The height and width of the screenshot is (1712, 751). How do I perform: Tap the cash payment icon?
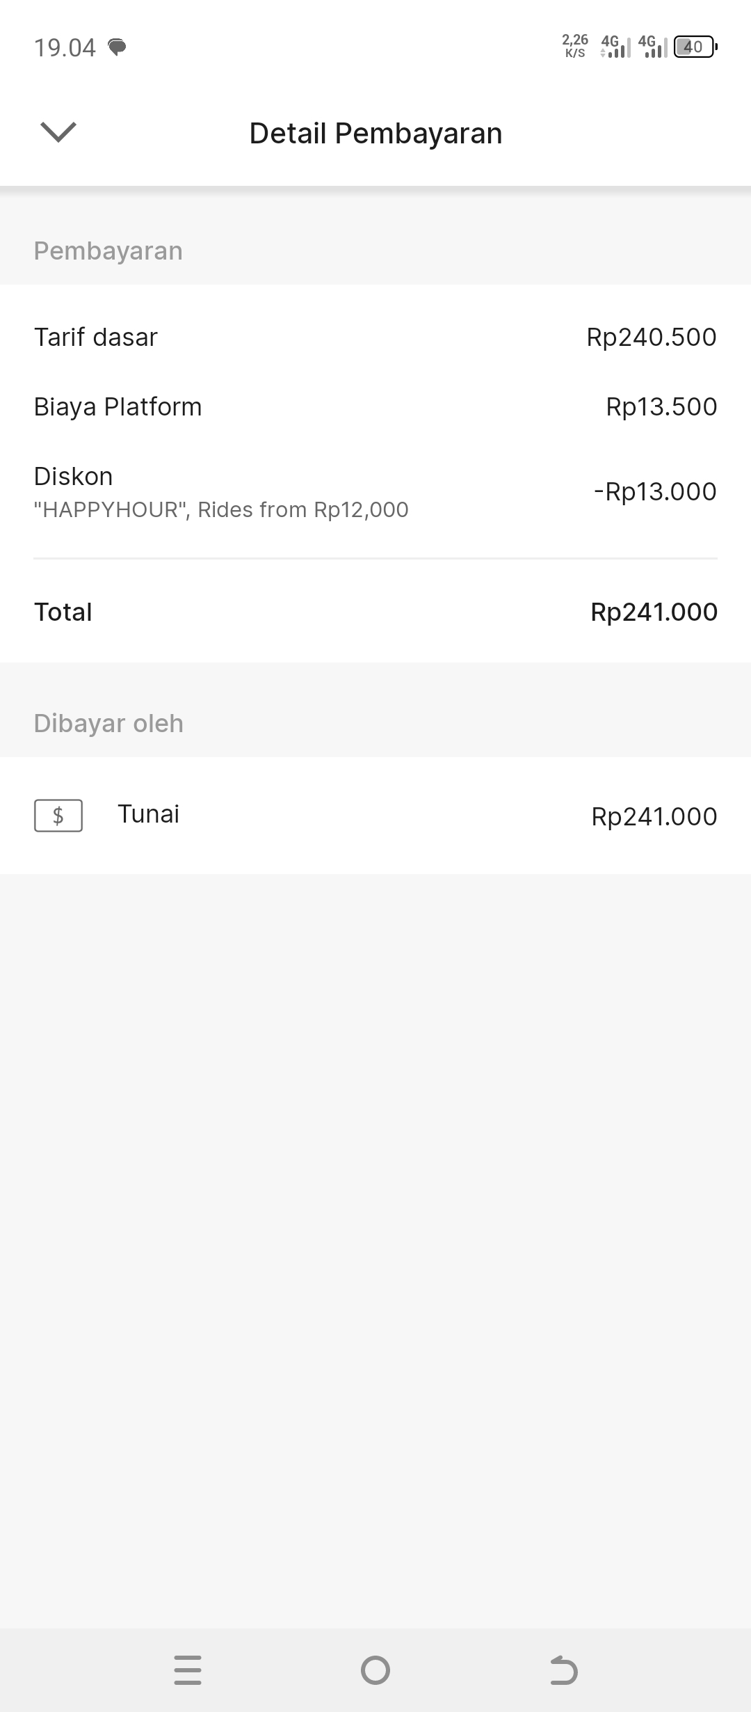pyautogui.click(x=58, y=816)
